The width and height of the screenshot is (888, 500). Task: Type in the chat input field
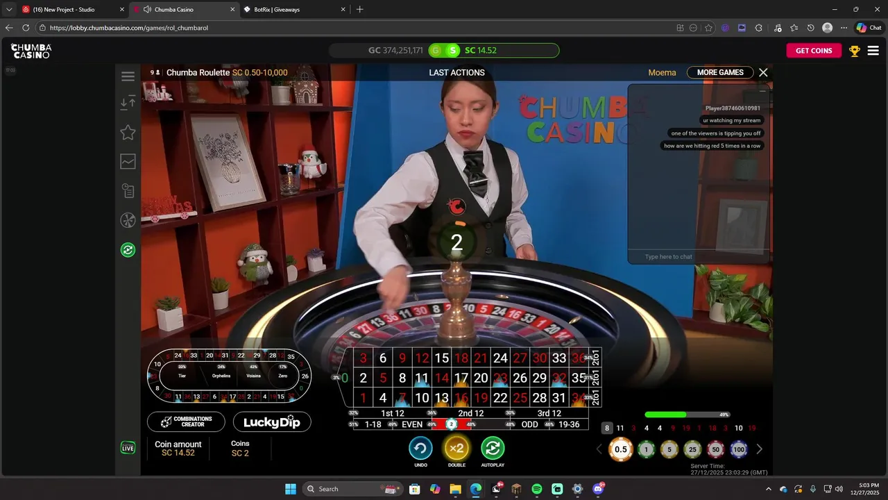tap(699, 257)
